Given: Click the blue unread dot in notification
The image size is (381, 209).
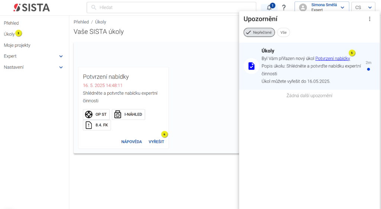Looking at the screenshot, I should [x=368, y=69].
